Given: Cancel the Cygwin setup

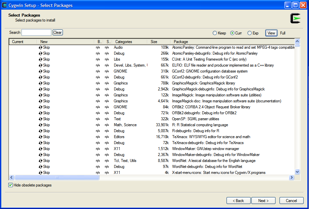Looking at the screenshot, I should [x=291, y=201].
